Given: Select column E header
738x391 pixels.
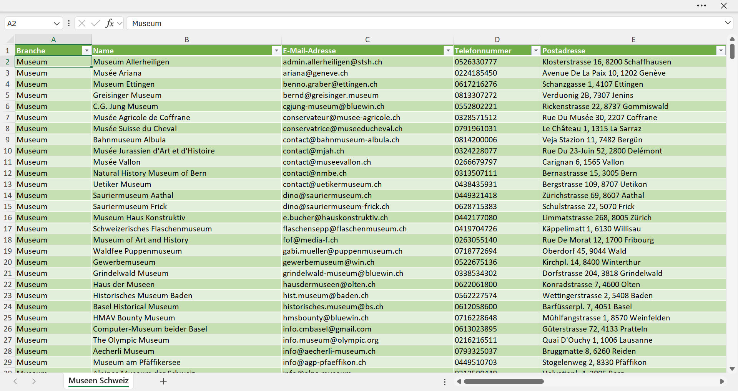Looking at the screenshot, I should pos(633,40).
